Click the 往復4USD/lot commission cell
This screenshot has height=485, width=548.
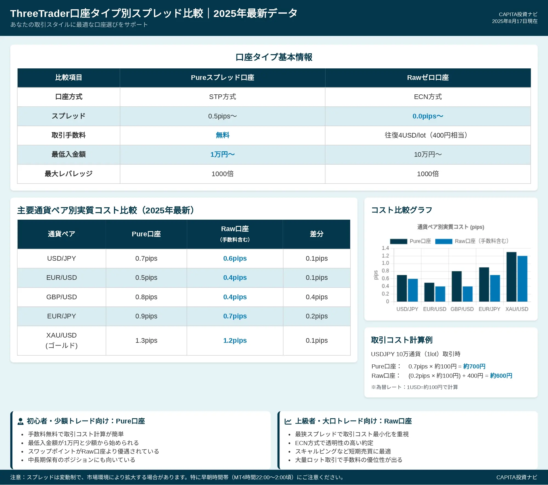[428, 135]
